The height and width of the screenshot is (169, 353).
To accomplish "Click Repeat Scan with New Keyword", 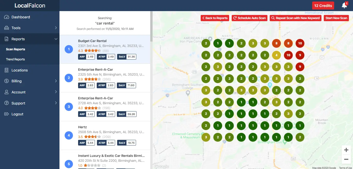I will (296, 18).
